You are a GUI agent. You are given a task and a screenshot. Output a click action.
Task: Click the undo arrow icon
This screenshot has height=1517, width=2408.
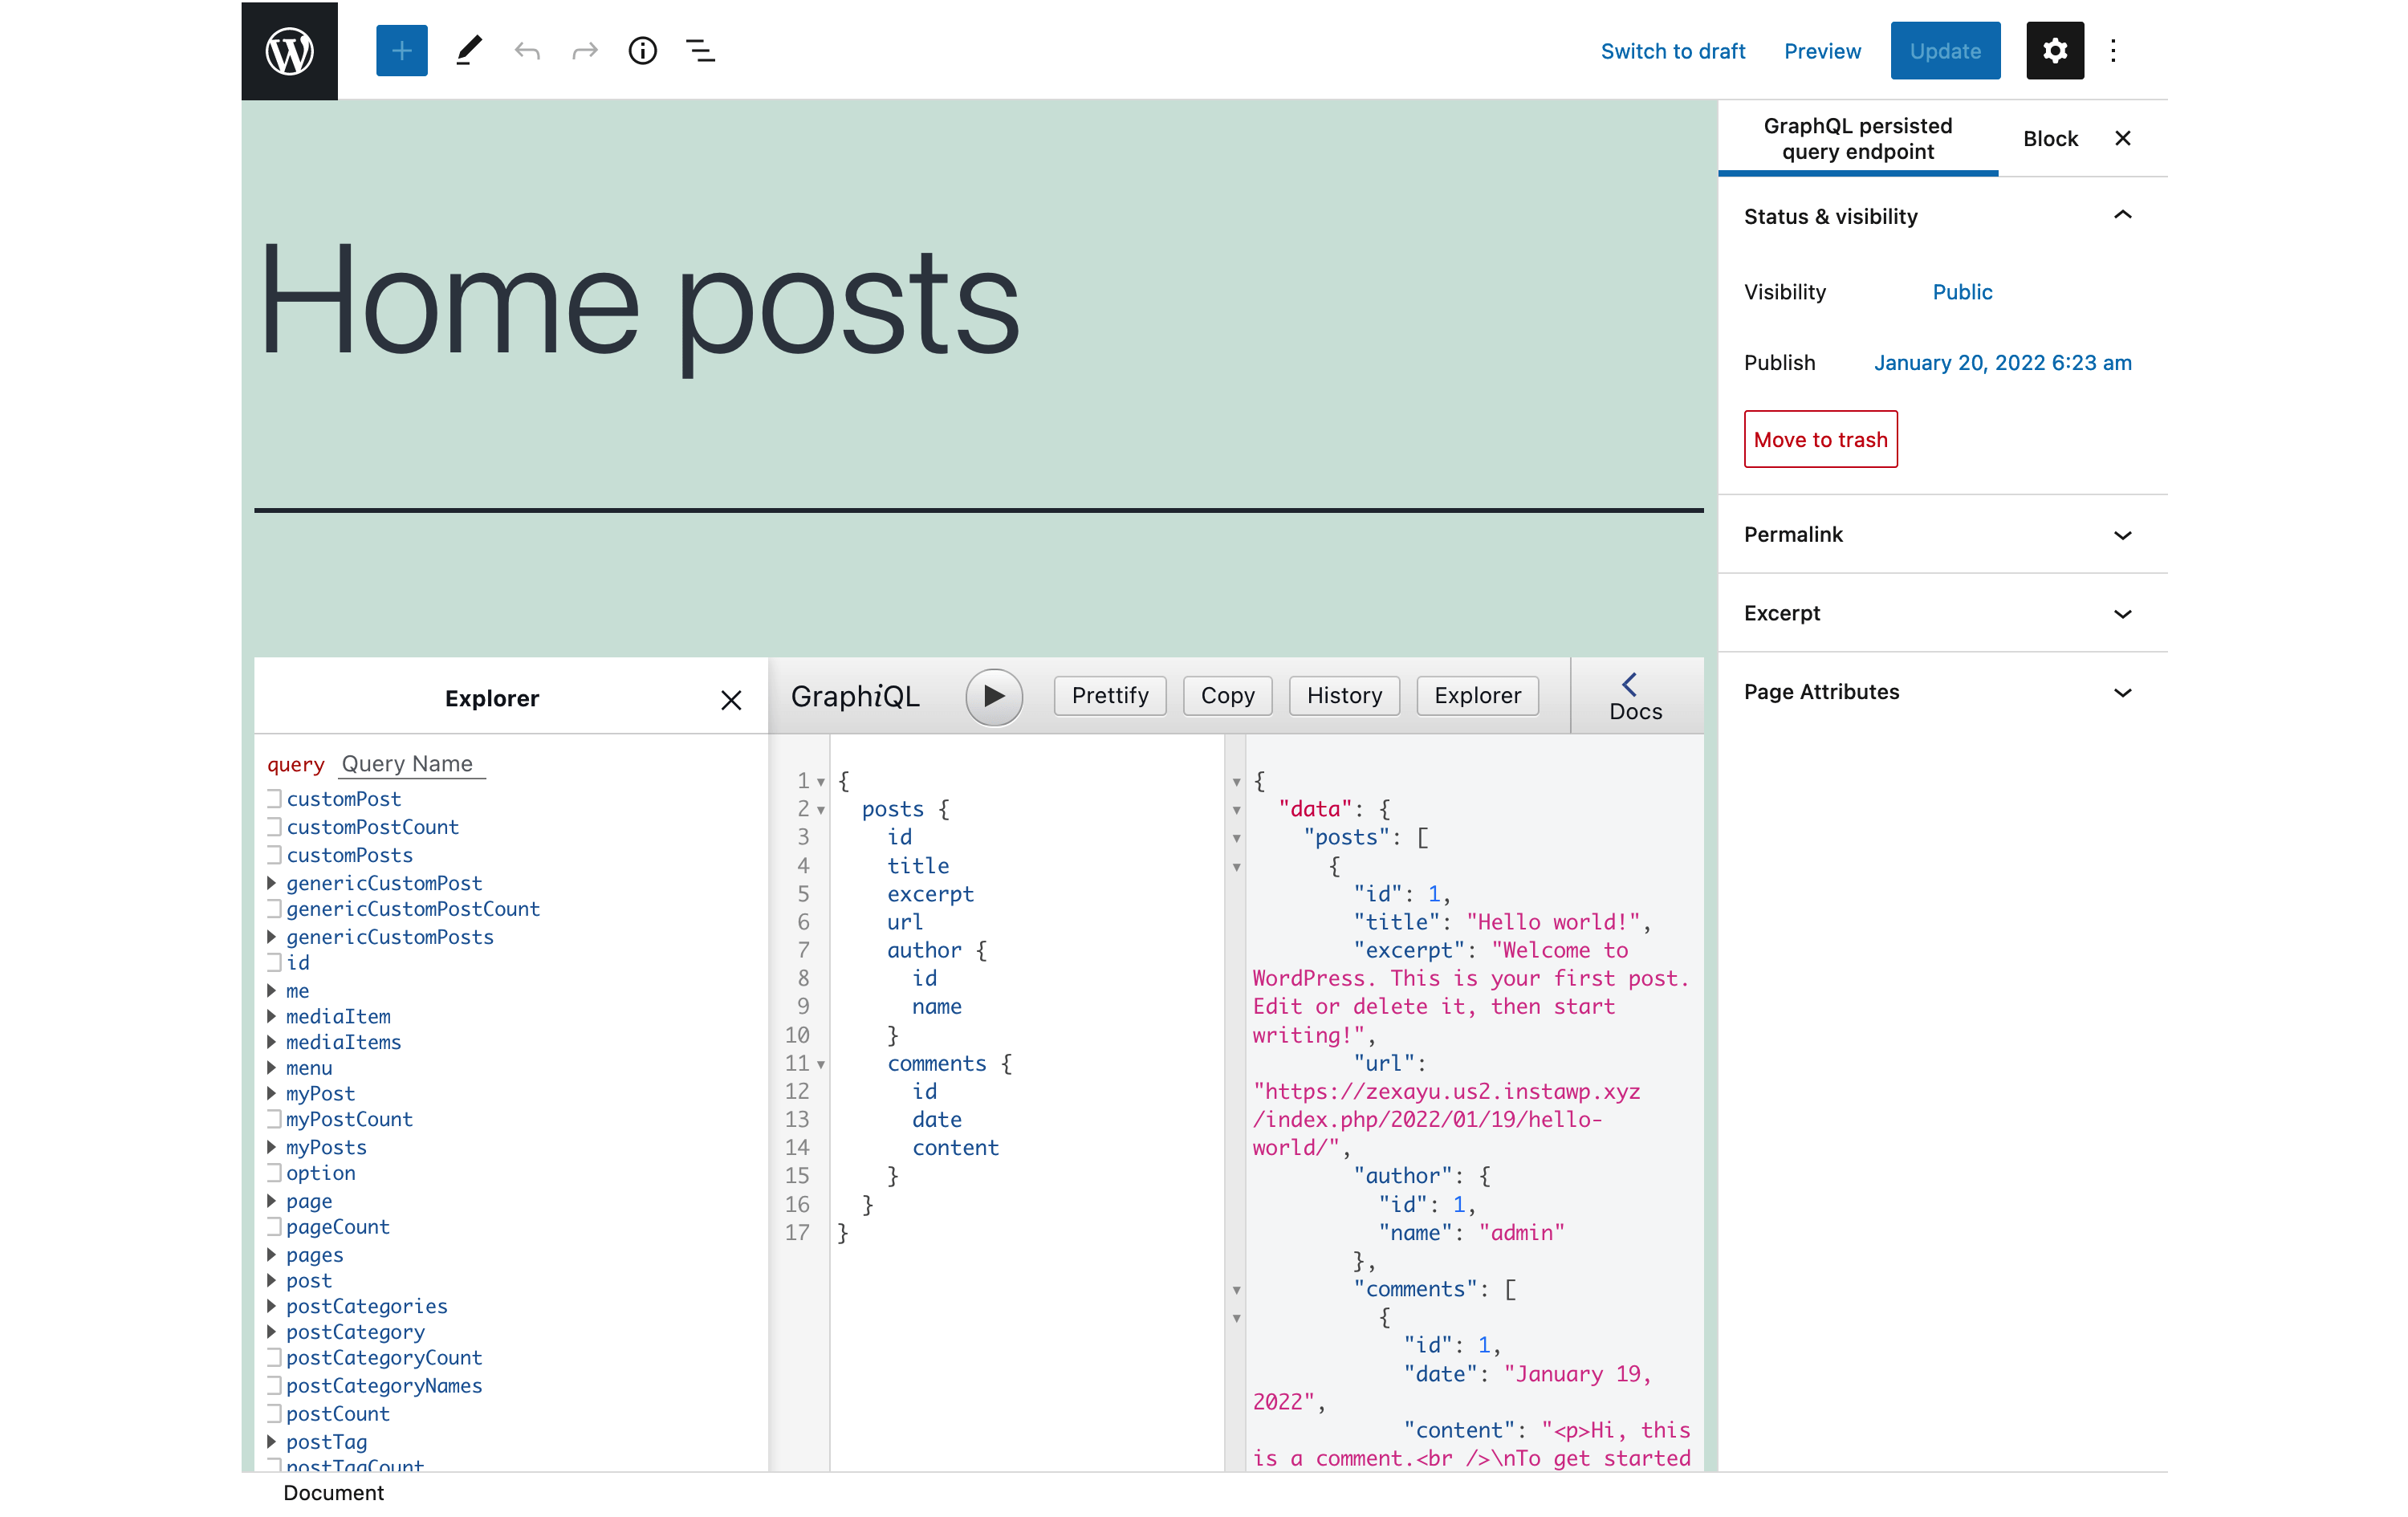(527, 50)
